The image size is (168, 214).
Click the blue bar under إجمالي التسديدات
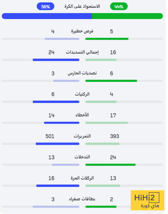point(57,61)
